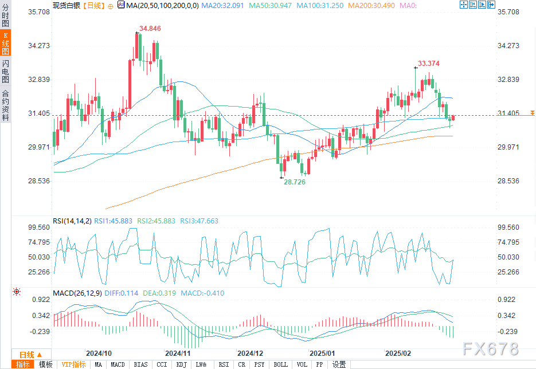This screenshot has width=536, height=369.
Task: Open the 合约资料 side tab
Action: 5,105
